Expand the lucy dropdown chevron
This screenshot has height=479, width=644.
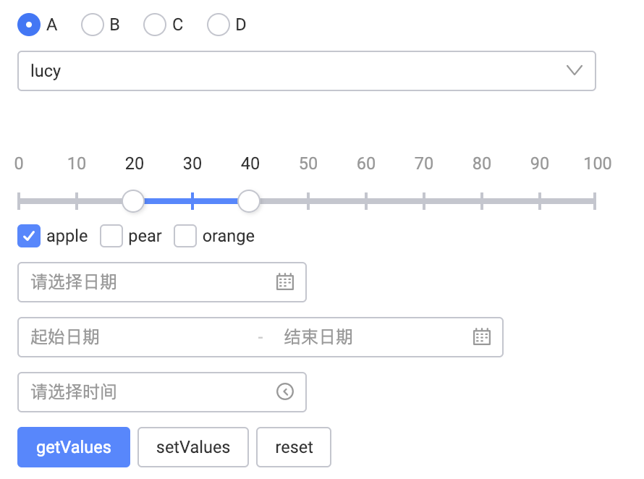click(x=575, y=70)
